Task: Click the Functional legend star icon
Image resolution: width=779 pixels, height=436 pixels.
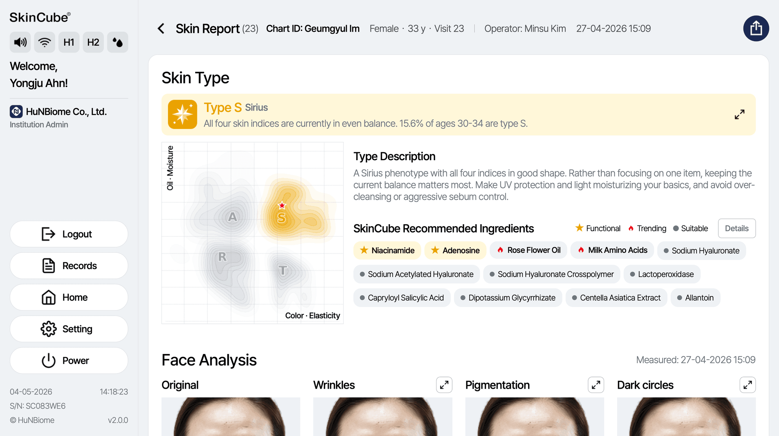Action: [x=579, y=228]
